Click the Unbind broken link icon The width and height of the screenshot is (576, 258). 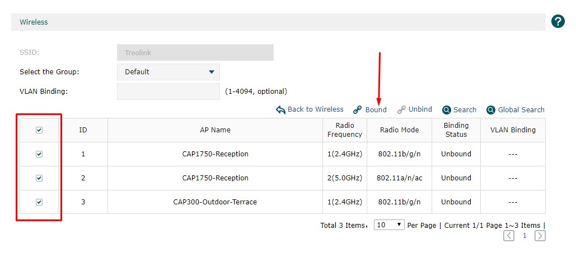coord(401,110)
